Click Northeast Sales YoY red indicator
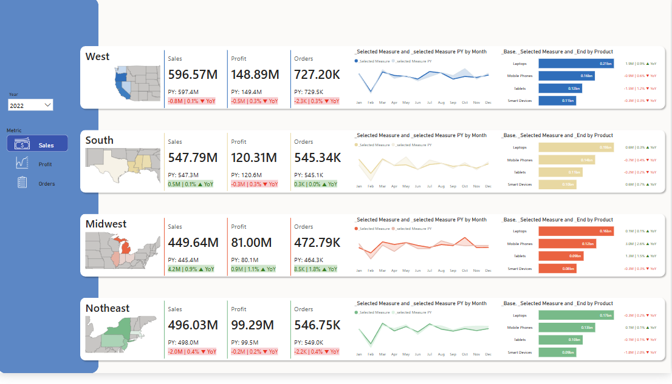 click(x=191, y=352)
